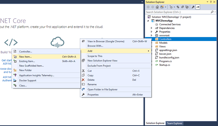The image size is (218, 126).
Task: Choose View in Browser (Google Chrome)
Action: point(116,41)
